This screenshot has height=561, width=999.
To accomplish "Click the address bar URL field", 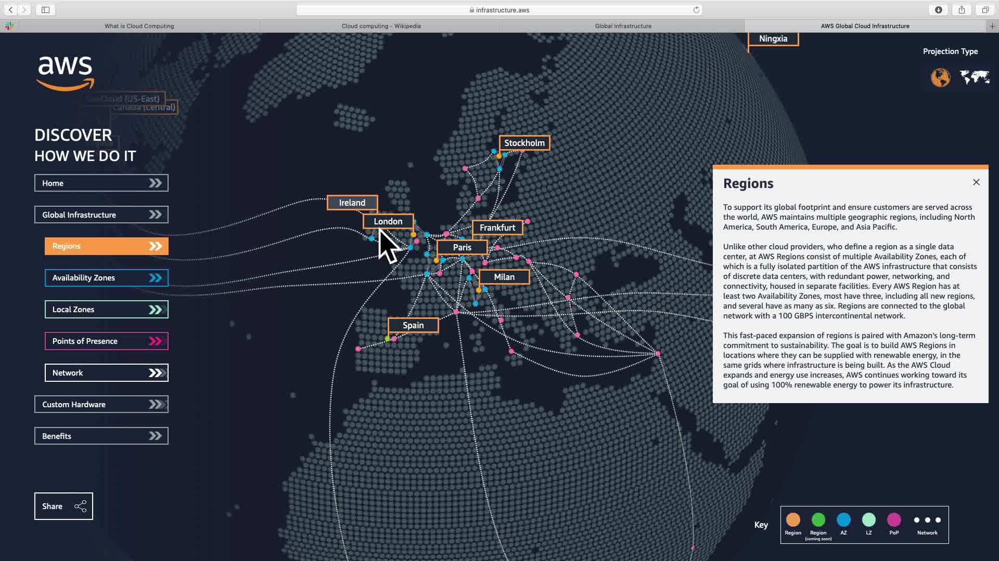I will (498, 10).
